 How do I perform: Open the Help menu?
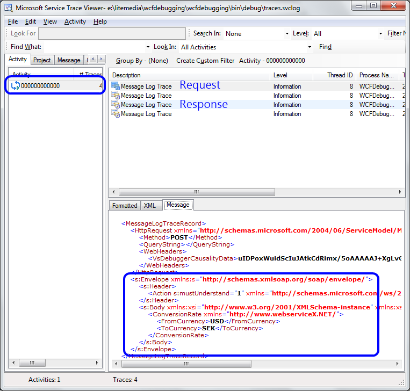tap(100, 21)
